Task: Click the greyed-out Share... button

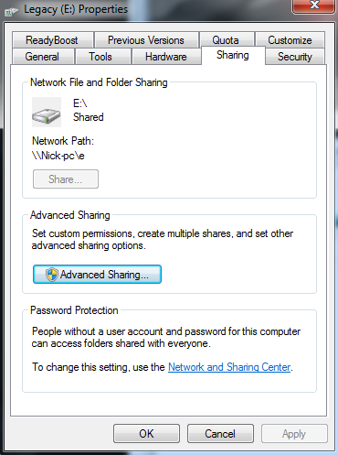Action: click(x=66, y=179)
